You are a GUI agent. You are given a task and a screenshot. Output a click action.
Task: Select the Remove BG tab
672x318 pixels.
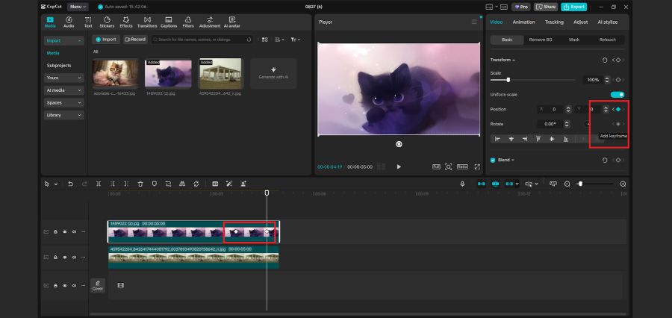coord(541,39)
